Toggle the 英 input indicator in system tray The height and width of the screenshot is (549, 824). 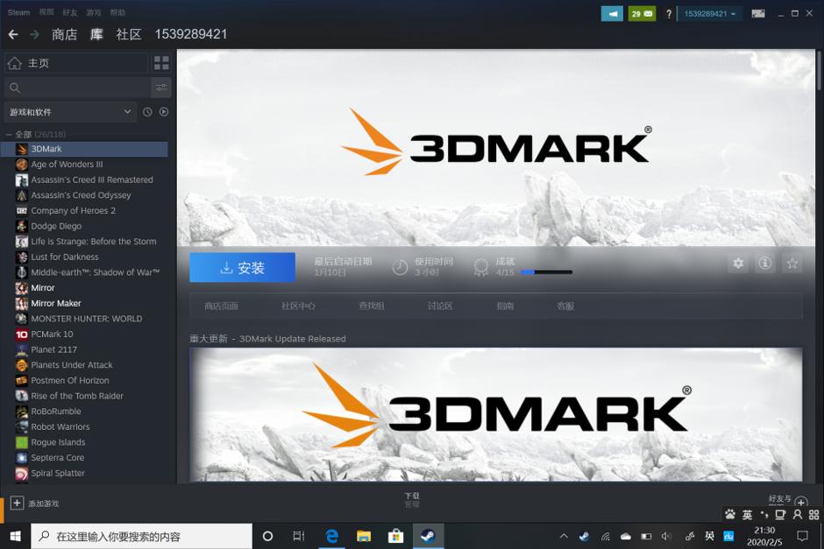click(709, 537)
